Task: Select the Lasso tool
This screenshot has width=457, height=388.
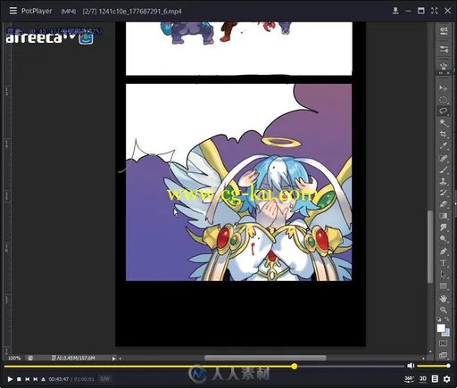Action: (443, 111)
